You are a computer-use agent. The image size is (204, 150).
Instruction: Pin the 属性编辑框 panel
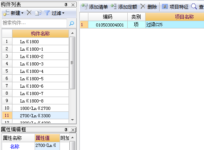tap(66, 130)
